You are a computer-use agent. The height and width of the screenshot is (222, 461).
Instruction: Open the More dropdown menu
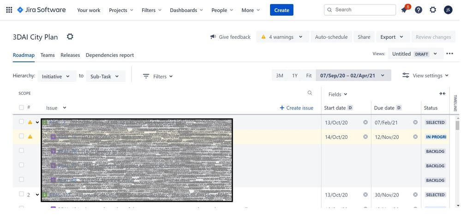pos(251,10)
